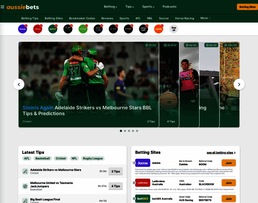This screenshot has width=258, height=203.
Task: Click the dabble logo in Betting Sites
Action: tap(143, 163)
